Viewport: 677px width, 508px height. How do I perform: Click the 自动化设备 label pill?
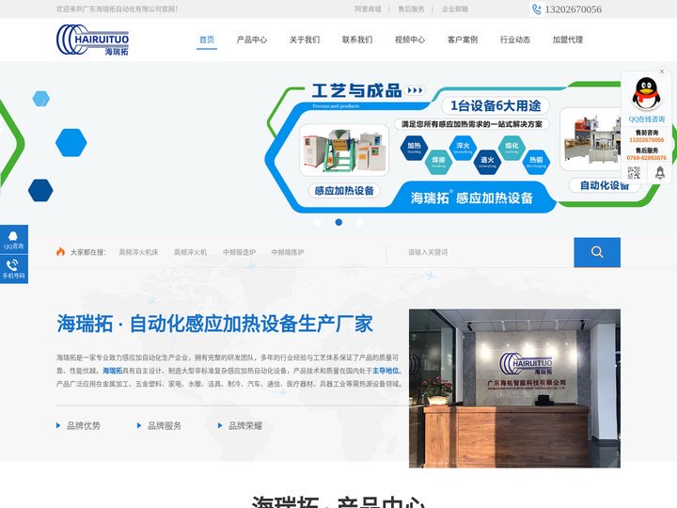tap(604, 185)
